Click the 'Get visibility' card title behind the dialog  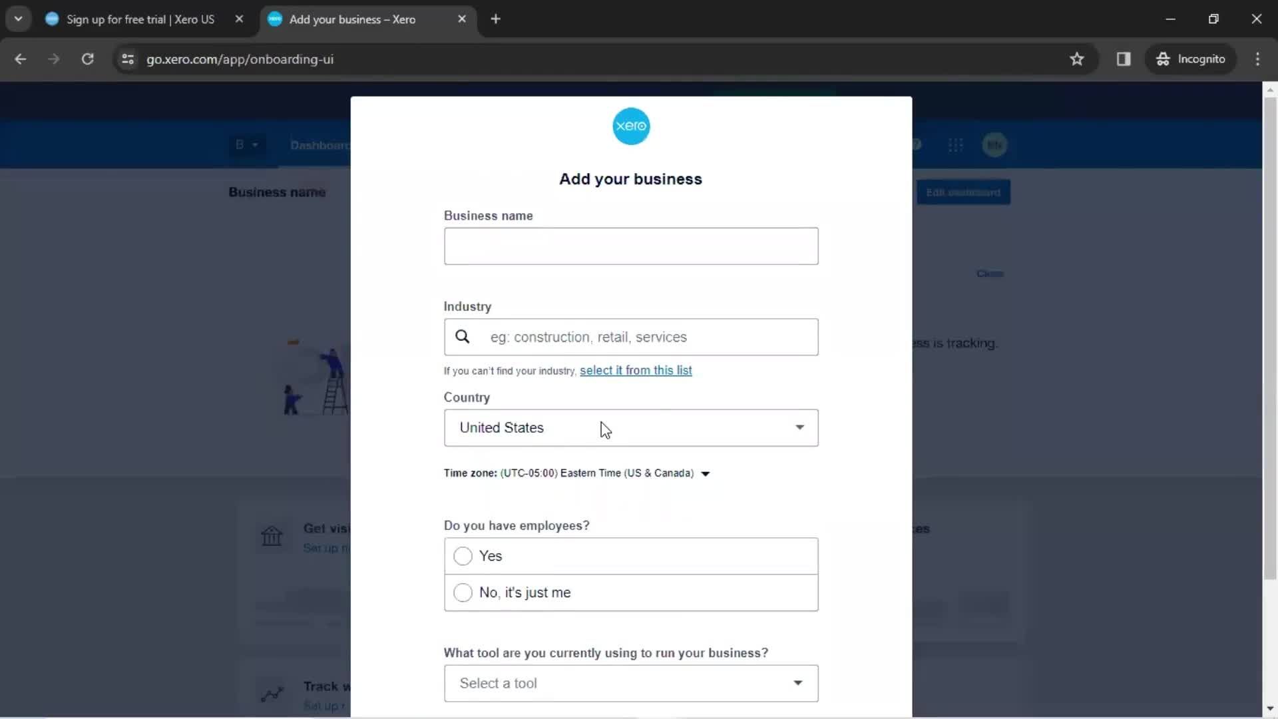[x=326, y=529]
